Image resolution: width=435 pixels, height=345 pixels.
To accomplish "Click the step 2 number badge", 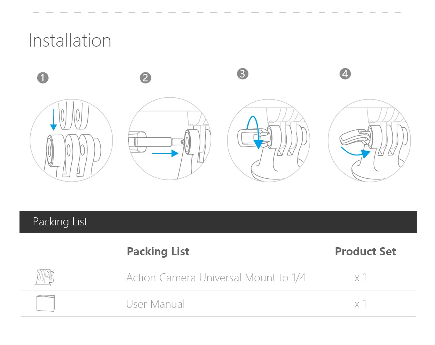I will tap(145, 78).
